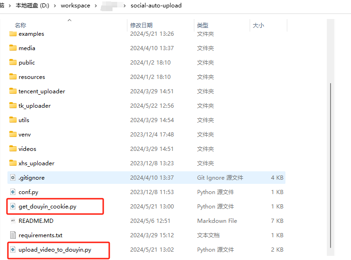351x260 pixels.
Task: Select the conf.py Python file icon
Action: point(13,192)
